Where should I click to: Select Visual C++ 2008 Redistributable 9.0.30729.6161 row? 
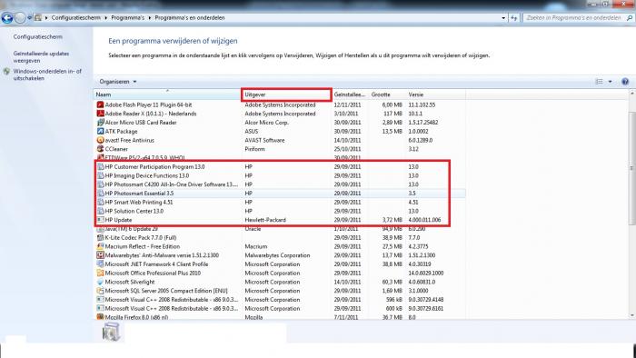[x=280, y=309]
